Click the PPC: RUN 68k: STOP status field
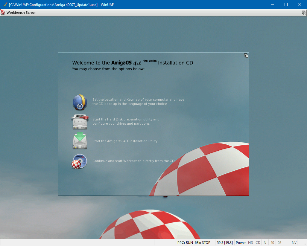Viewport: 307px width, 246px height. (194, 243)
